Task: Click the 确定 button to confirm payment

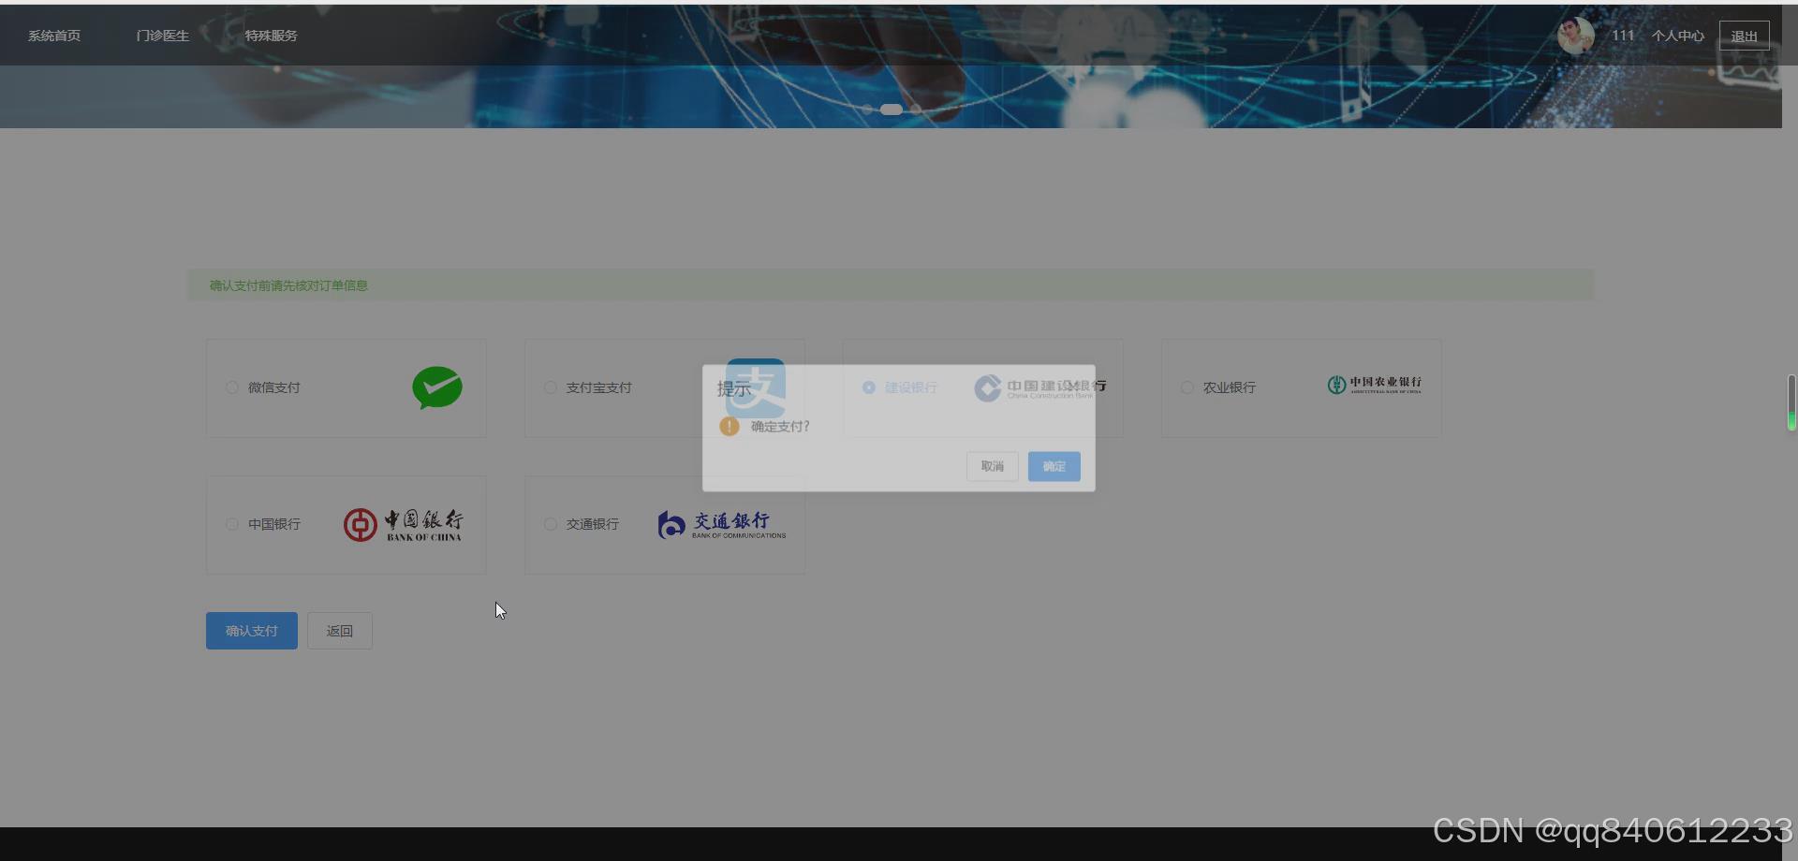Action: (x=1054, y=466)
